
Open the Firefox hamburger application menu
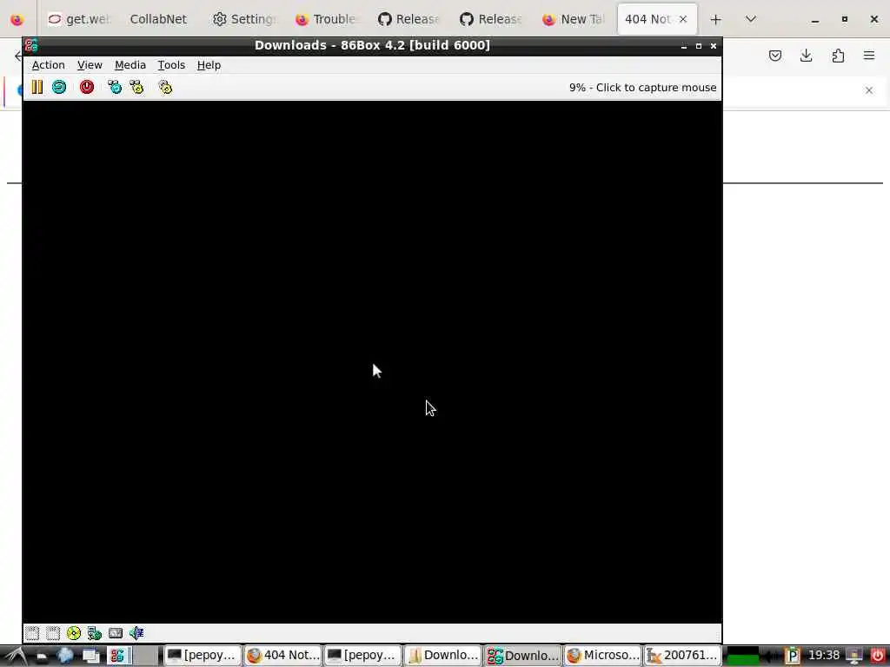[869, 56]
